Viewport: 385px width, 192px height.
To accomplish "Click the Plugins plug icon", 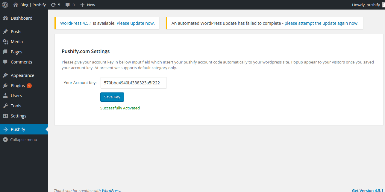I will pos(5,86).
